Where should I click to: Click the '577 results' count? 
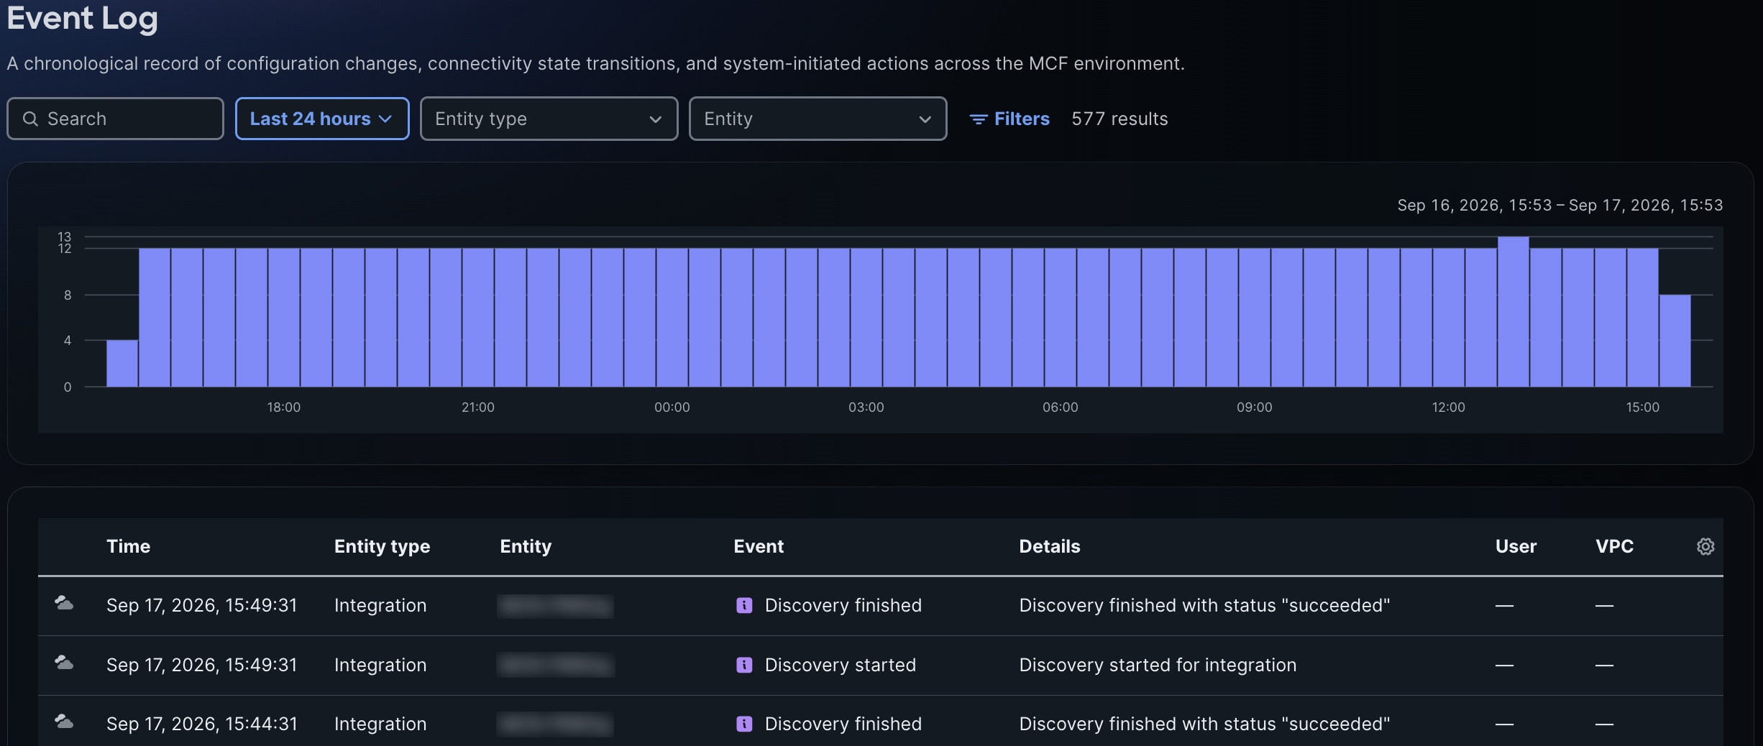pos(1119,119)
